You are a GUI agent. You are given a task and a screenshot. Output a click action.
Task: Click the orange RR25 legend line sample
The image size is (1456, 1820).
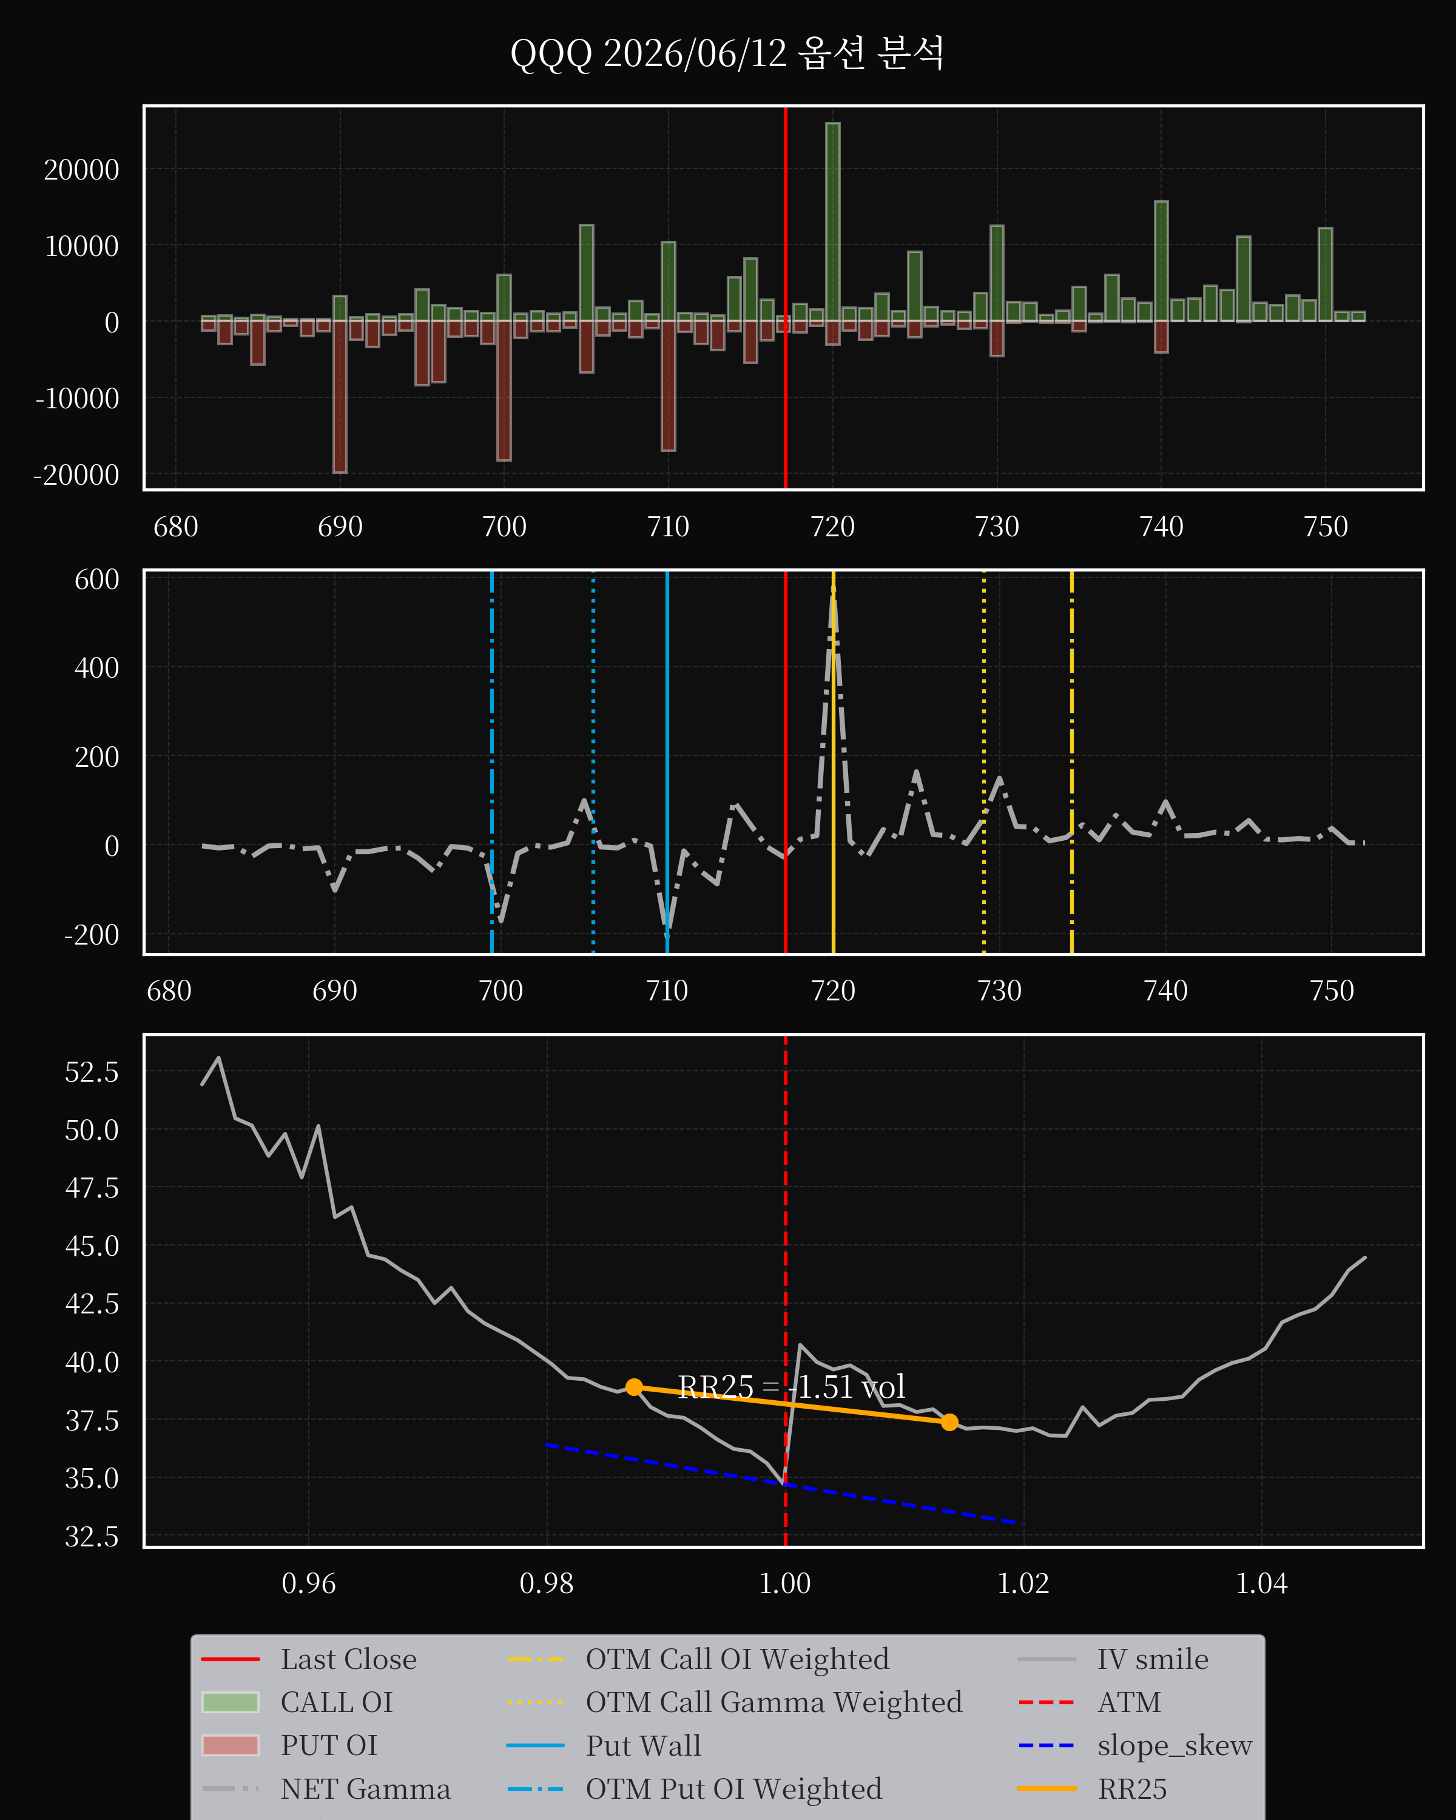point(1046,1788)
